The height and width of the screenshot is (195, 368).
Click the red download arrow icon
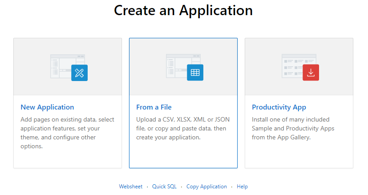(311, 73)
